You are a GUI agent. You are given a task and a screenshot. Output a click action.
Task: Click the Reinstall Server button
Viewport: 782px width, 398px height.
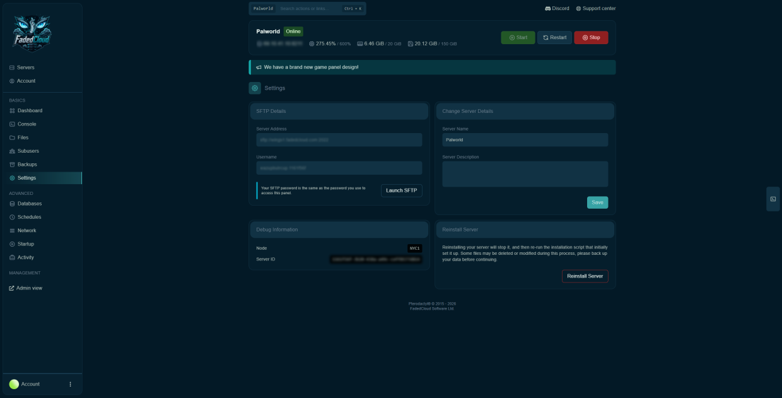585,276
